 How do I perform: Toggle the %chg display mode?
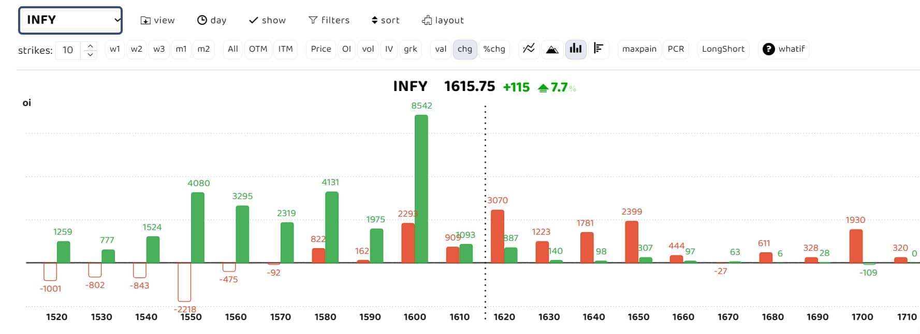[494, 49]
